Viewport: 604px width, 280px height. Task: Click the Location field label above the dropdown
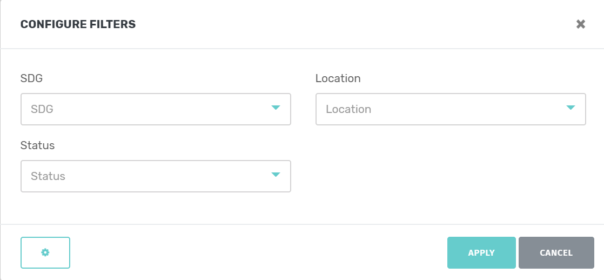pos(338,78)
